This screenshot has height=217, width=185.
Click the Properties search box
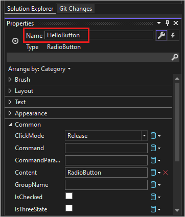pyautogui.click(x=93, y=57)
